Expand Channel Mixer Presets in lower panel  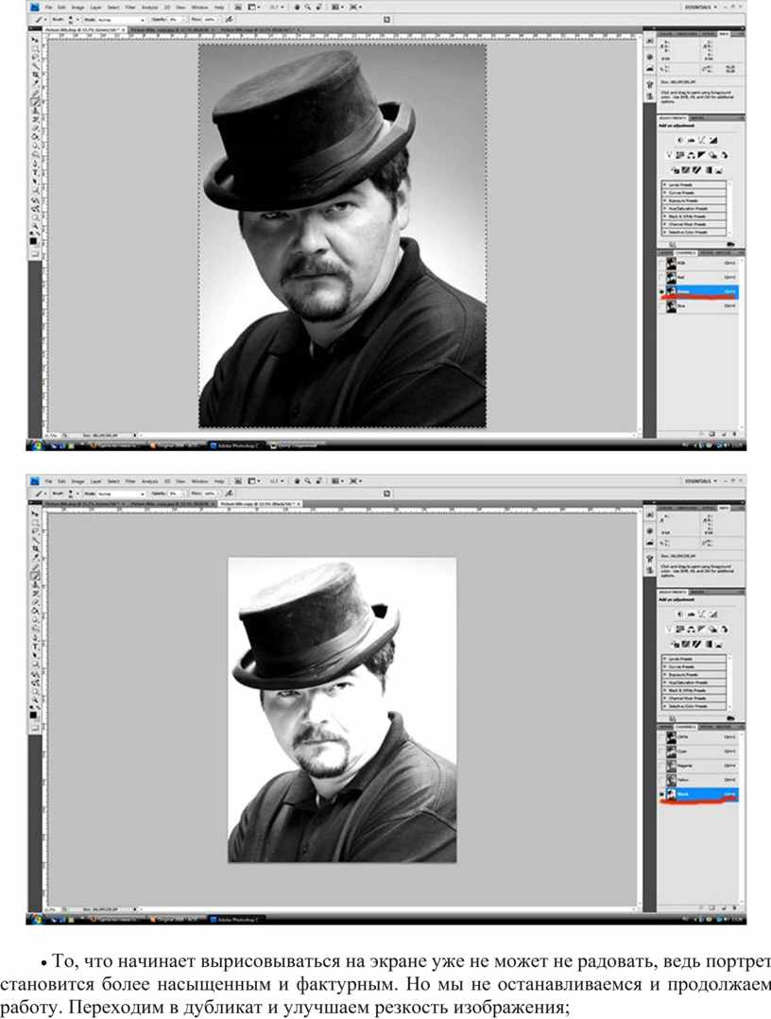coord(664,698)
